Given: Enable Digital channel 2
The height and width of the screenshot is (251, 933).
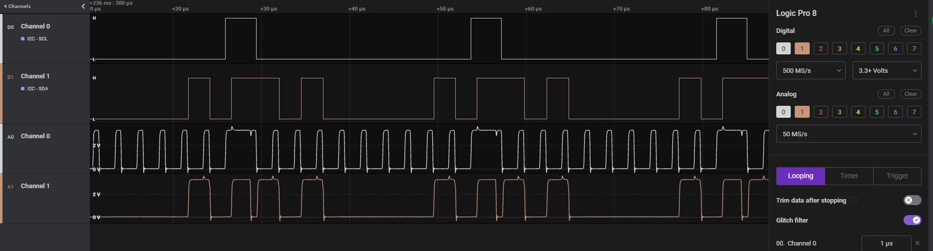Looking at the screenshot, I should pyautogui.click(x=821, y=48).
